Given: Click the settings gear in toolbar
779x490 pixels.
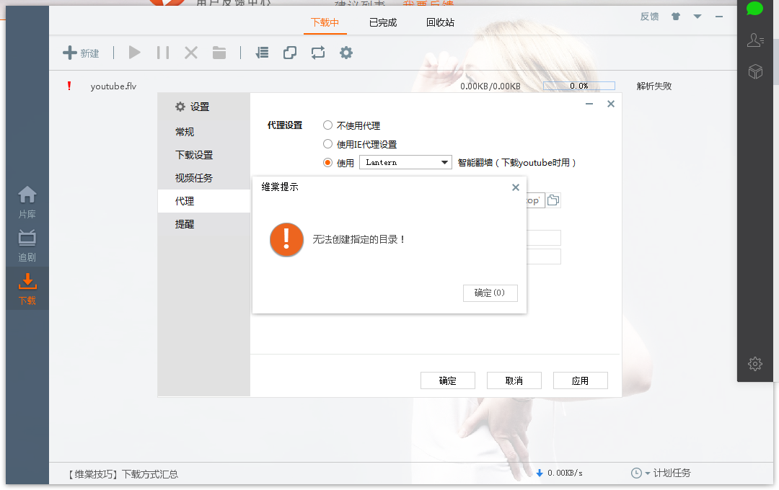Looking at the screenshot, I should point(346,53).
